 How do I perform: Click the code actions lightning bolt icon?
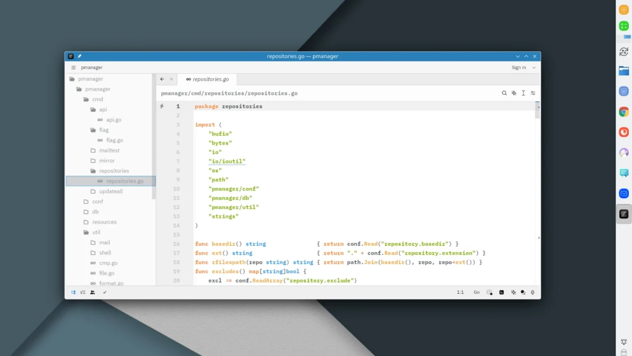pyautogui.click(x=162, y=106)
